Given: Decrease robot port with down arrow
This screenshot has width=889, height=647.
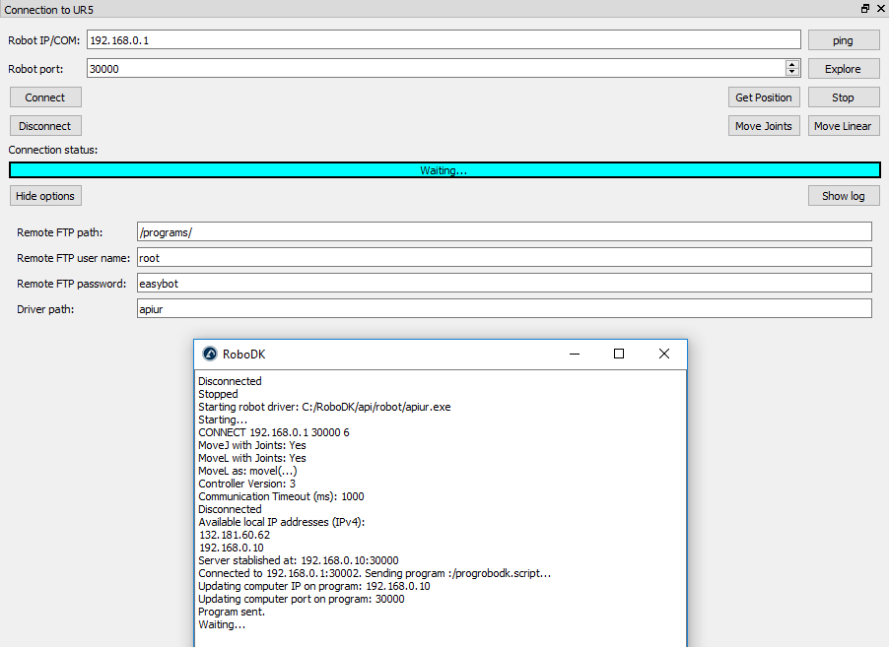Looking at the screenshot, I should click(x=792, y=72).
